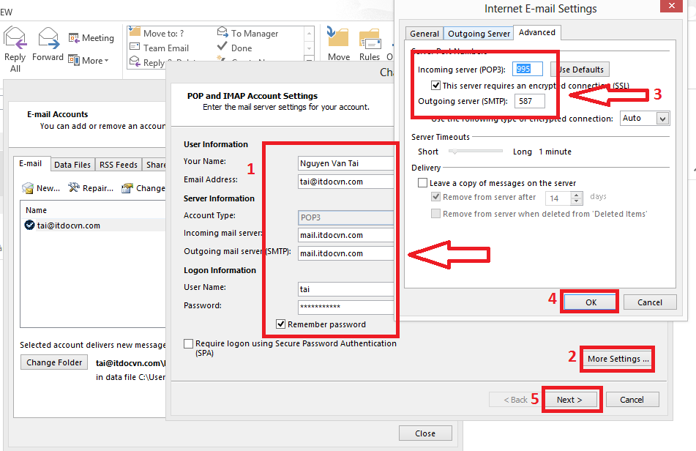Screen dimensions: 696x451
Task: Click the More Settings button
Action: [x=618, y=359]
